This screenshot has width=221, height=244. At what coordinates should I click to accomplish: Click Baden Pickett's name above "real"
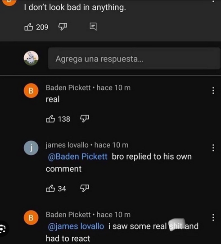68,87
